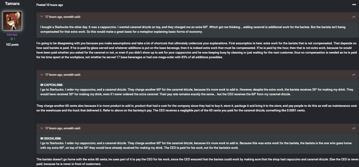This screenshot has width=359, height=167.
Task: Click the 'somekh said' header above the Starbucks cappuccino quote
Action: click(63, 17)
